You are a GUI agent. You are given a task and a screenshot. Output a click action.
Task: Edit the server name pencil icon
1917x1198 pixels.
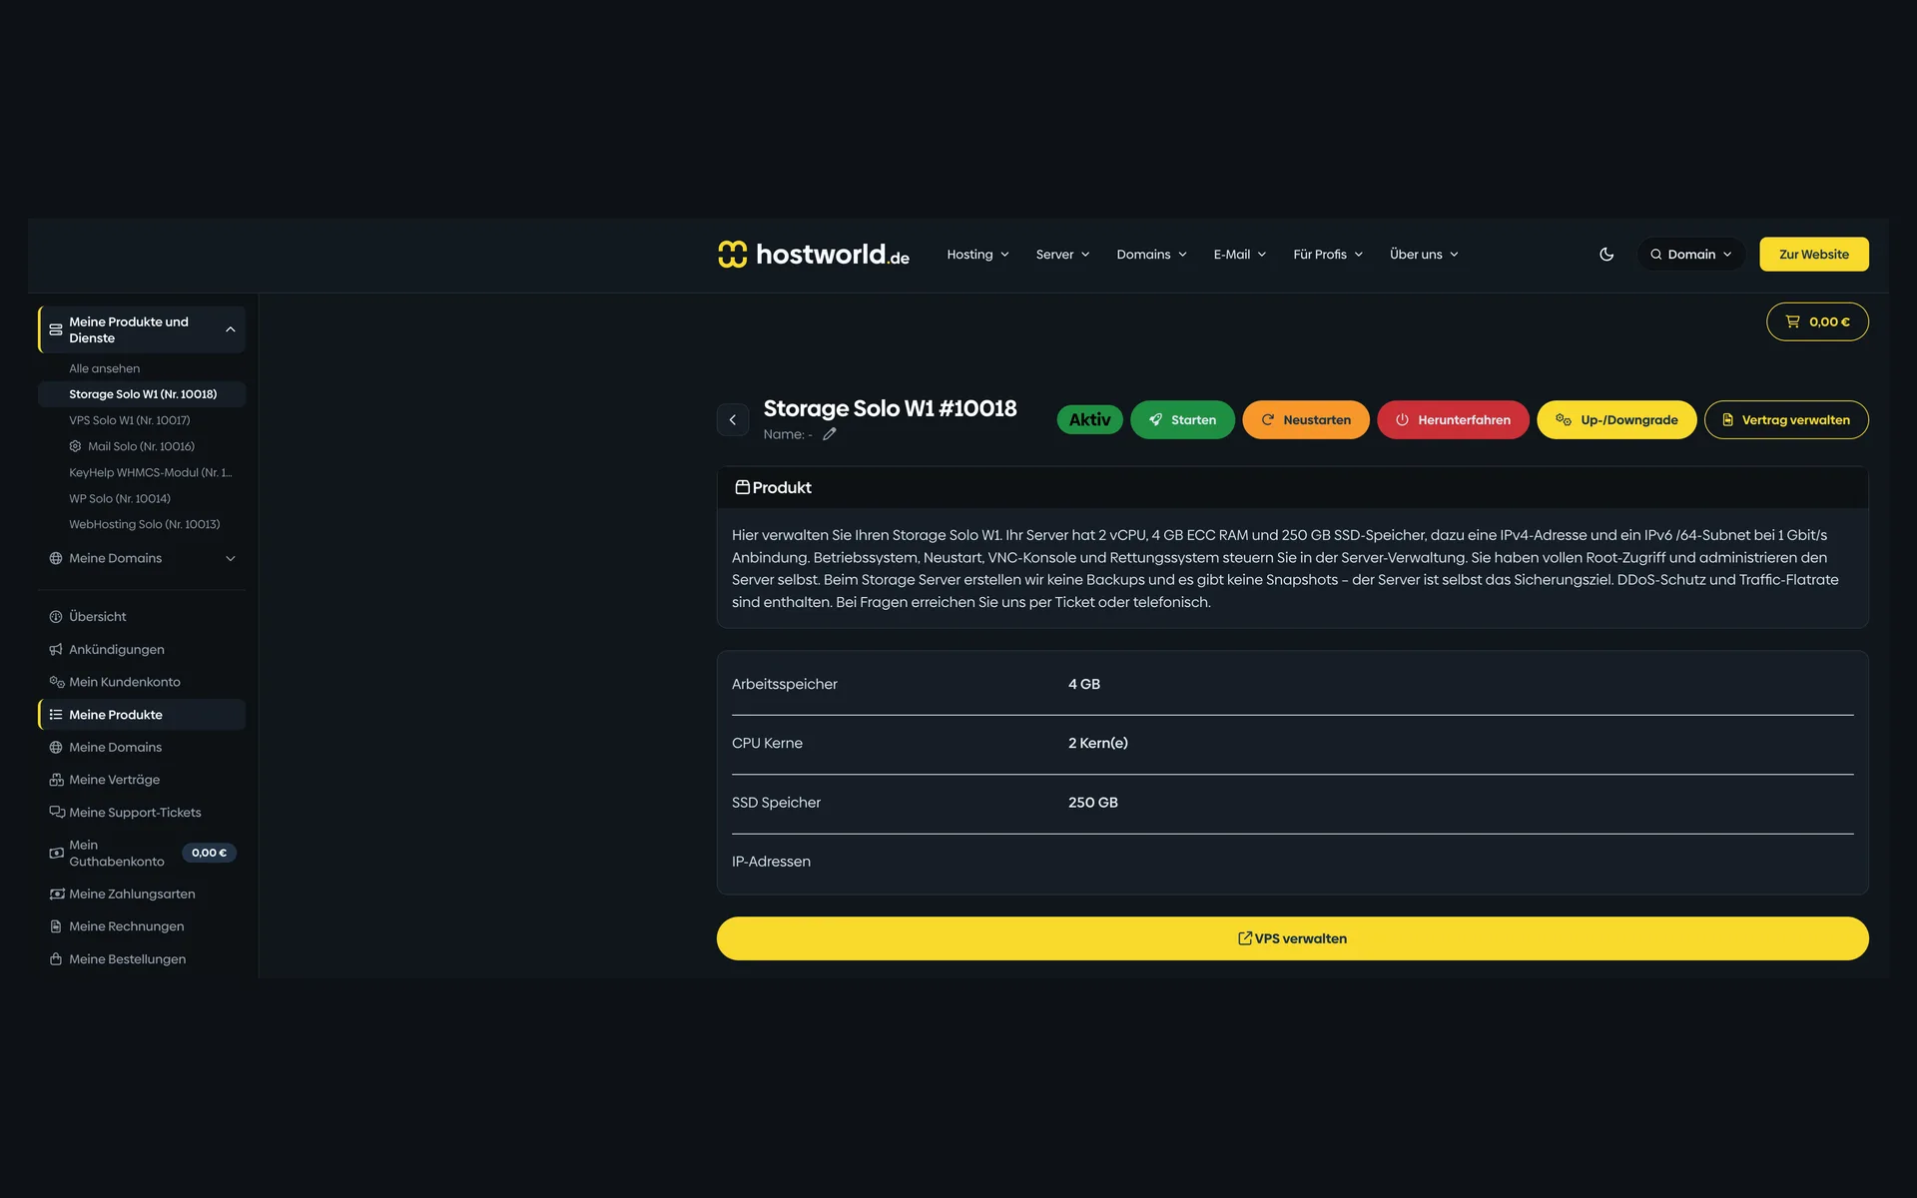(x=830, y=434)
